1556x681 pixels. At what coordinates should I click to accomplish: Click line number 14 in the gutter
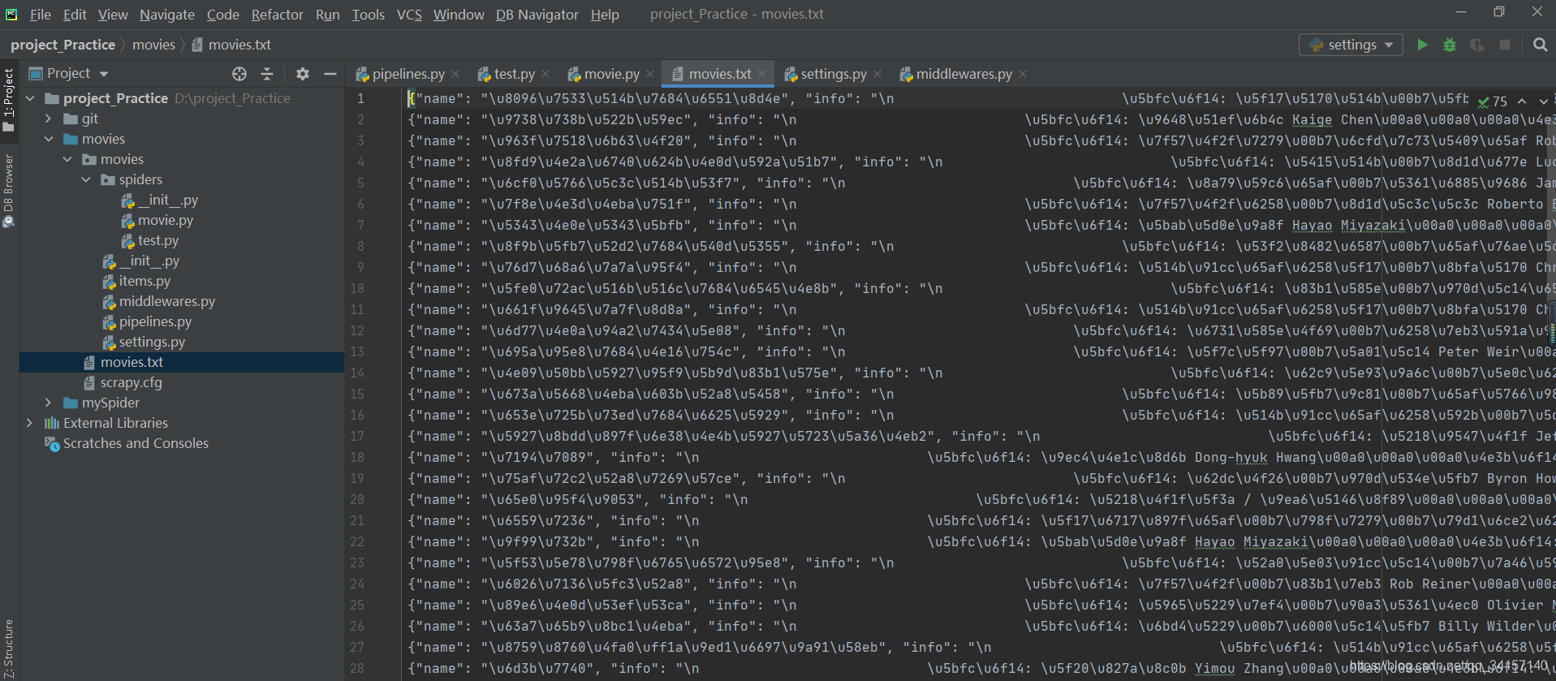[x=357, y=373]
